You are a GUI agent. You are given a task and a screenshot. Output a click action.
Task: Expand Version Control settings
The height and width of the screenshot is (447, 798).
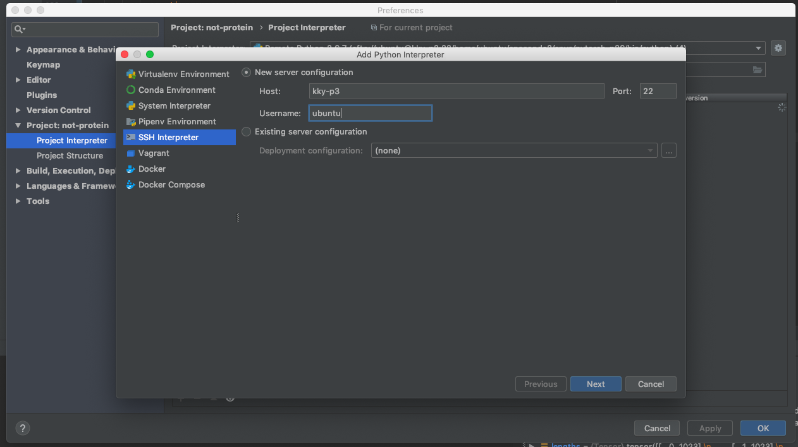pos(18,110)
